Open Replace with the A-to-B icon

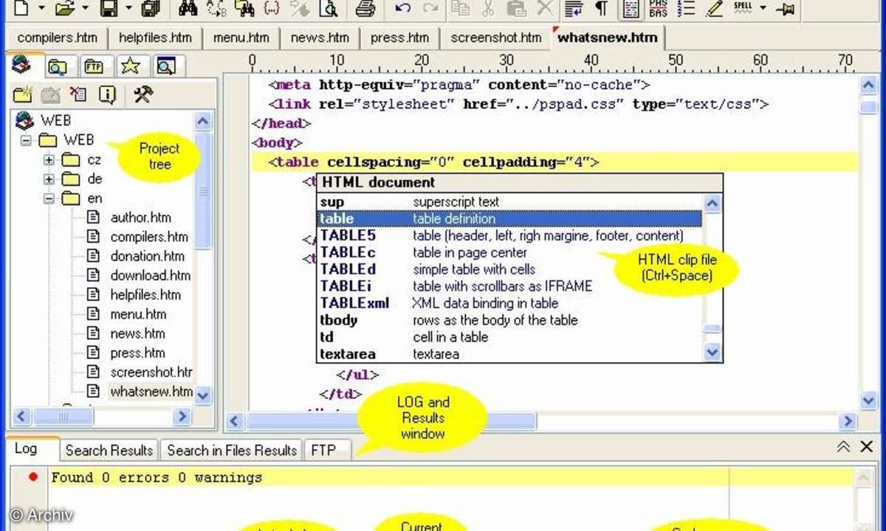pyautogui.click(x=216, y=8)
